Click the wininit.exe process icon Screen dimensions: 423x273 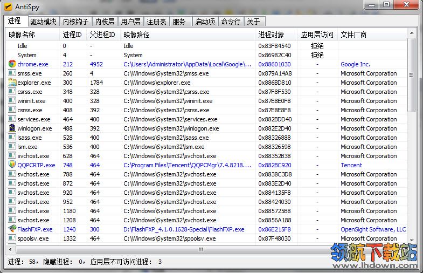point(12,100)
